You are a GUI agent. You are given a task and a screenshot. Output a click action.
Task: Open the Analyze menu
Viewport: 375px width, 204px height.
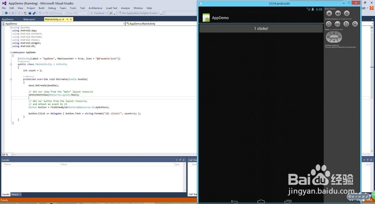[125, 8]
